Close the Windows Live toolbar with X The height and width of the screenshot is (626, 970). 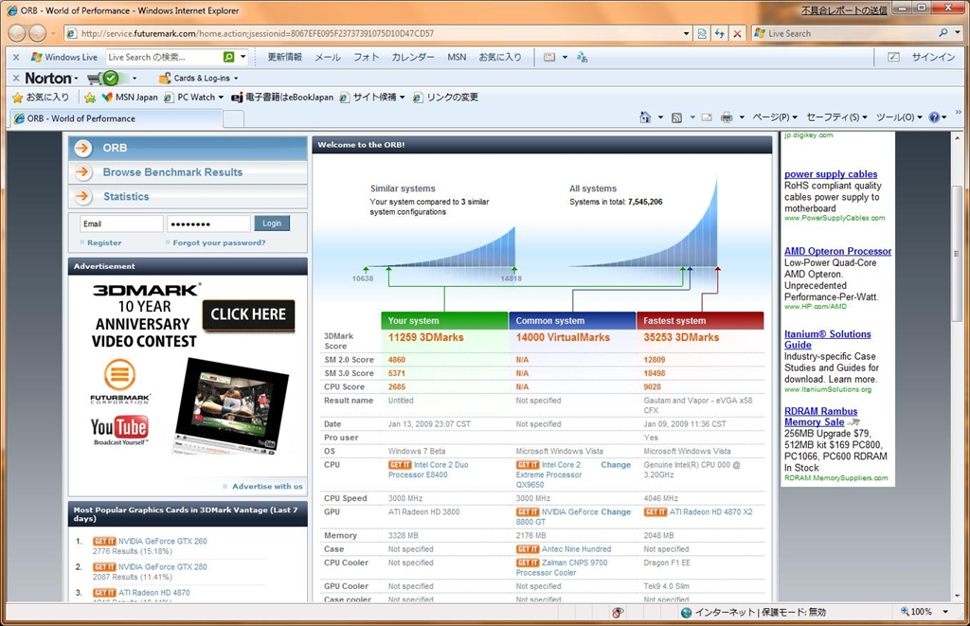[16, 57]
